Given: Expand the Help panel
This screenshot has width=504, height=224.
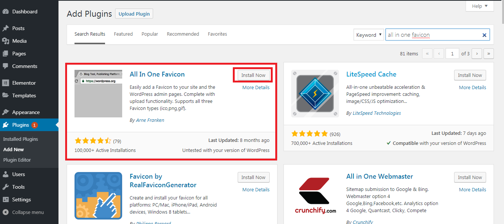Looking at the screenshot, I should [x=480, y=6].
